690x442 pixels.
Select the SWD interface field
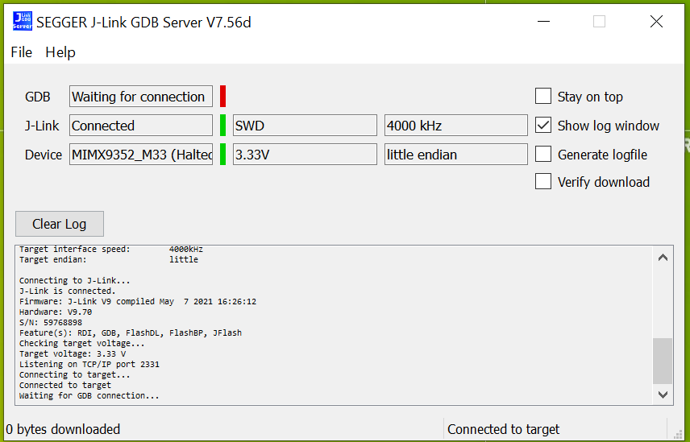pyautogui.click(x=305, y=126)
